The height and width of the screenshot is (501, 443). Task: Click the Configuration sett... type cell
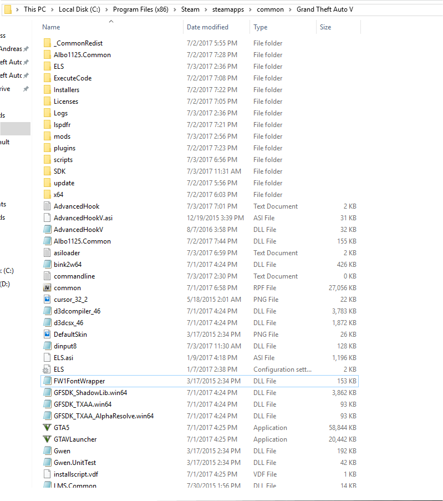282,370
